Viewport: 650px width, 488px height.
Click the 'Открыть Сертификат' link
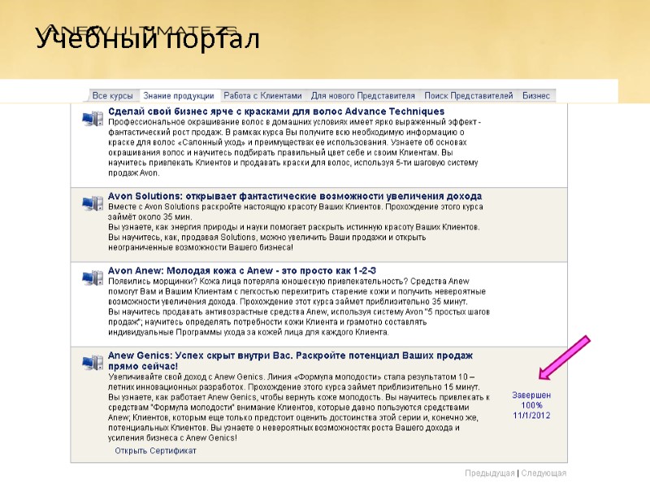(155, 451)
